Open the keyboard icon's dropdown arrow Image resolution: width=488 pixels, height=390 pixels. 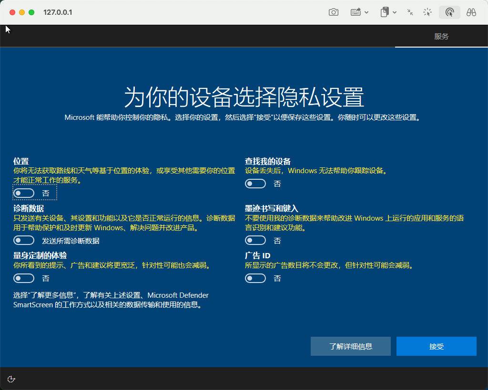[366, 13]
